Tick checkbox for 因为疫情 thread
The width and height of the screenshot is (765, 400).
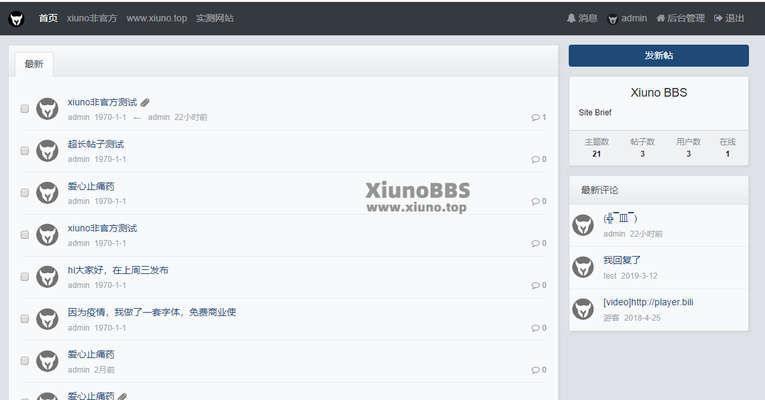pyautogui.click(x=25, y=319)
